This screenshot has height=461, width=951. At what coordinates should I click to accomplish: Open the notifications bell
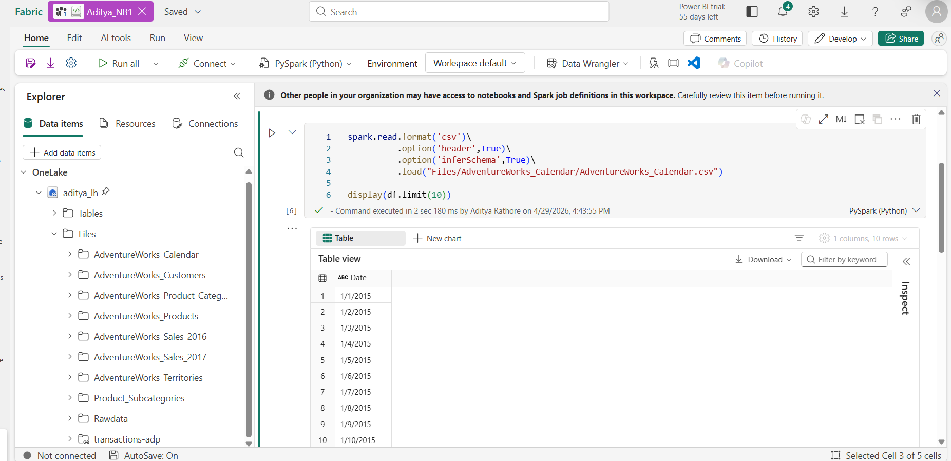[783, 11]
